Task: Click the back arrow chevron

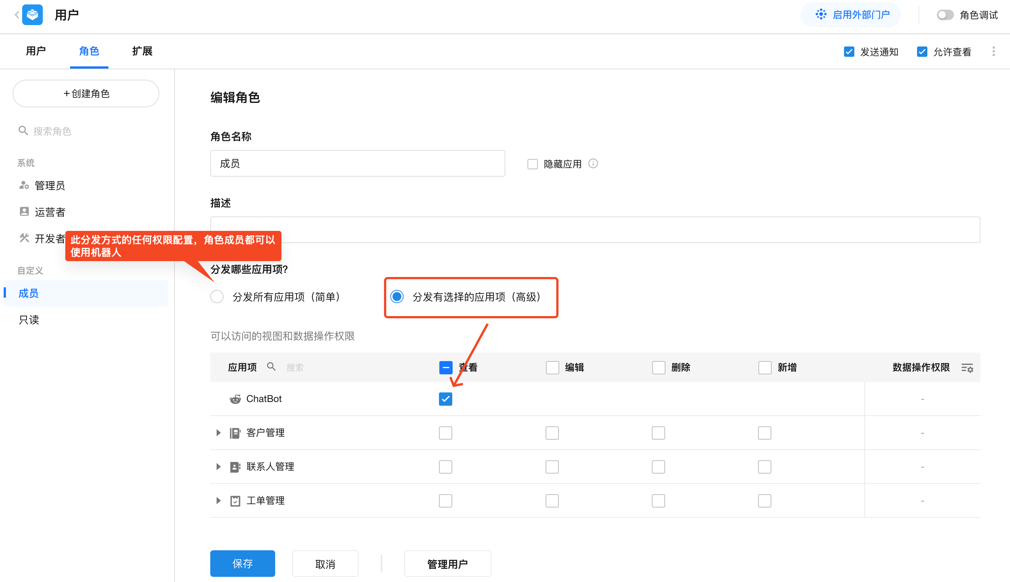Action: tap(16, 15)
